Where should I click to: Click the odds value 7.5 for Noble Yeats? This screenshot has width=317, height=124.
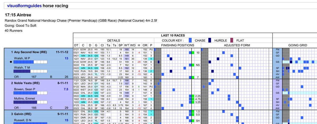(66, 89)
